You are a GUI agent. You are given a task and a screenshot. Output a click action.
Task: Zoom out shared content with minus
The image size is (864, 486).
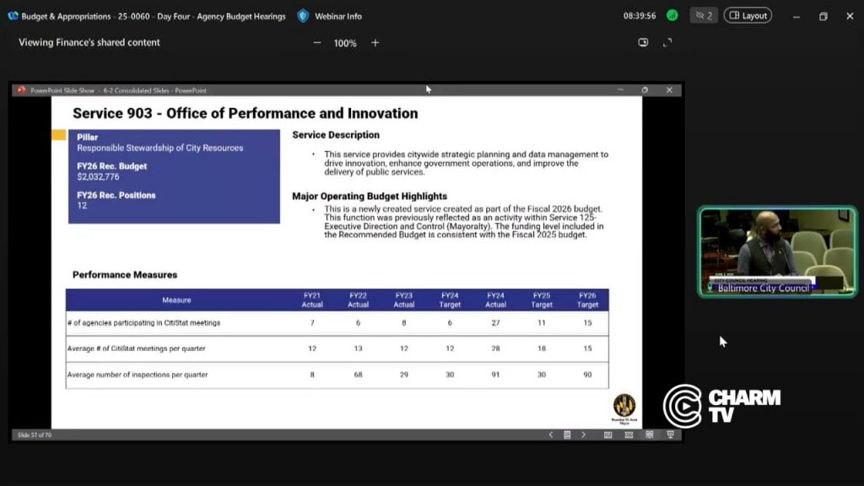point(317,43)
